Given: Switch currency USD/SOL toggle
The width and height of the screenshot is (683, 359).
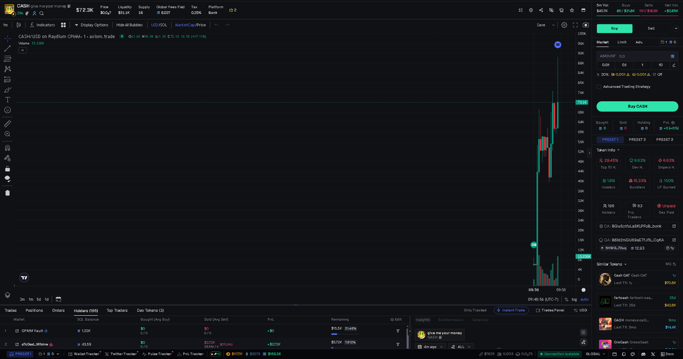Looking at the screenshot, I should [159, 25].
